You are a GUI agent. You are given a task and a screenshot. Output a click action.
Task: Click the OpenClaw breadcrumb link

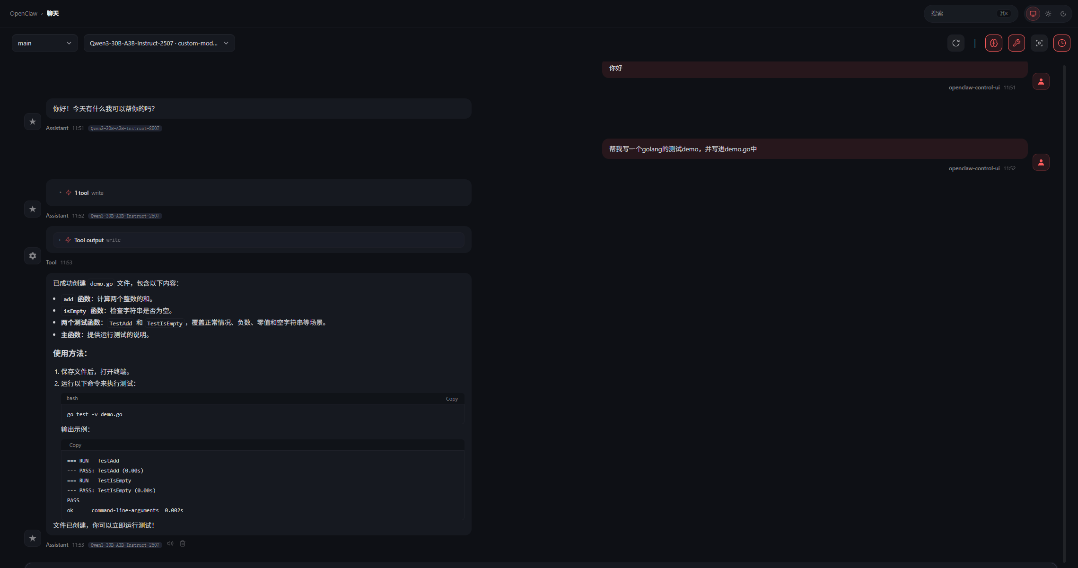(x=24, y=14)
